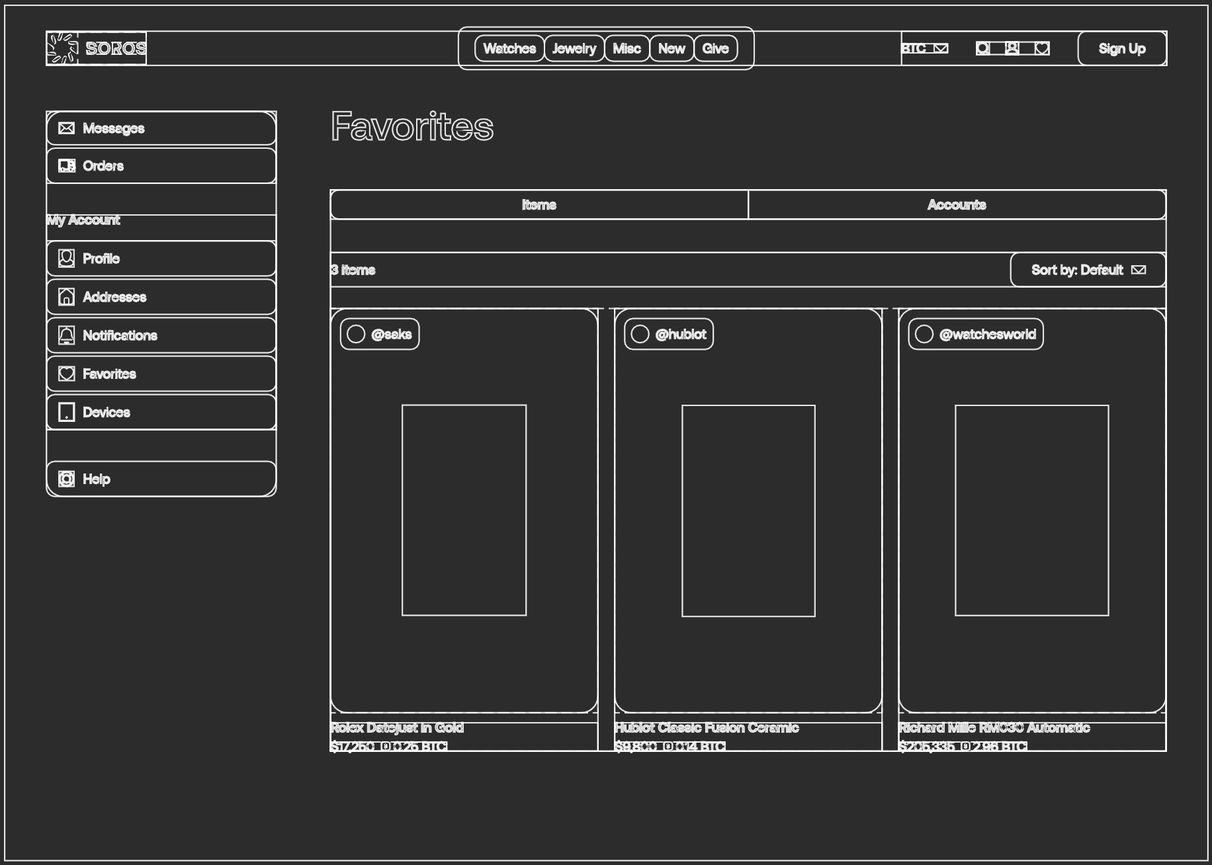
Task: Open the Rolex Datejust in Gold link
Action: 397,727
